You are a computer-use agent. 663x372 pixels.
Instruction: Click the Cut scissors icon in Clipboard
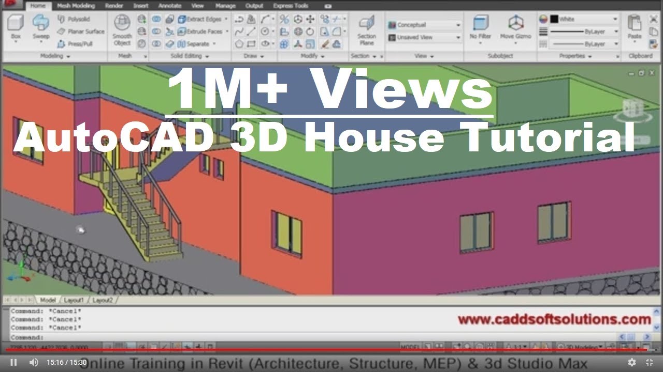(x=654, y=19)
